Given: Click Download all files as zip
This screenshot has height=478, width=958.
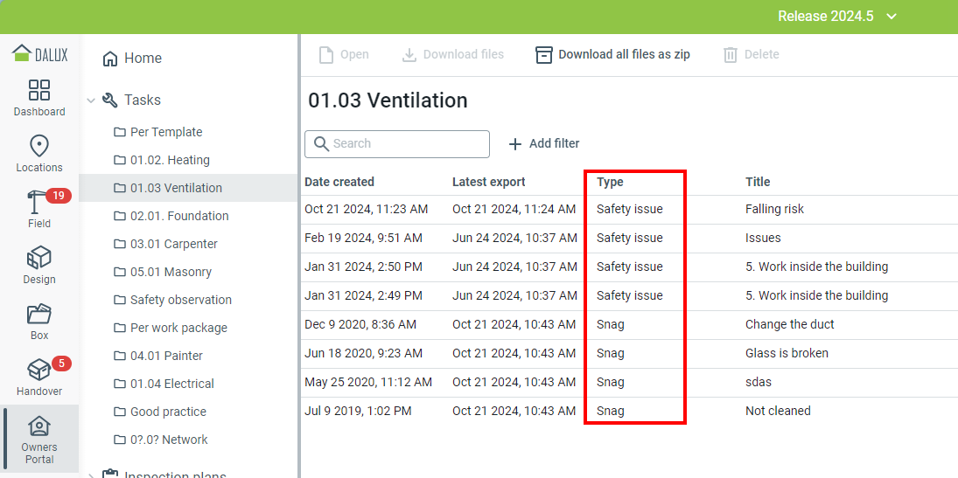Looking at the screenshot, I should tap(612, 54).
